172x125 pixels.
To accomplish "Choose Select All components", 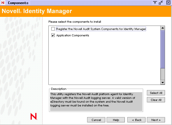I will [x=156, y=93].
